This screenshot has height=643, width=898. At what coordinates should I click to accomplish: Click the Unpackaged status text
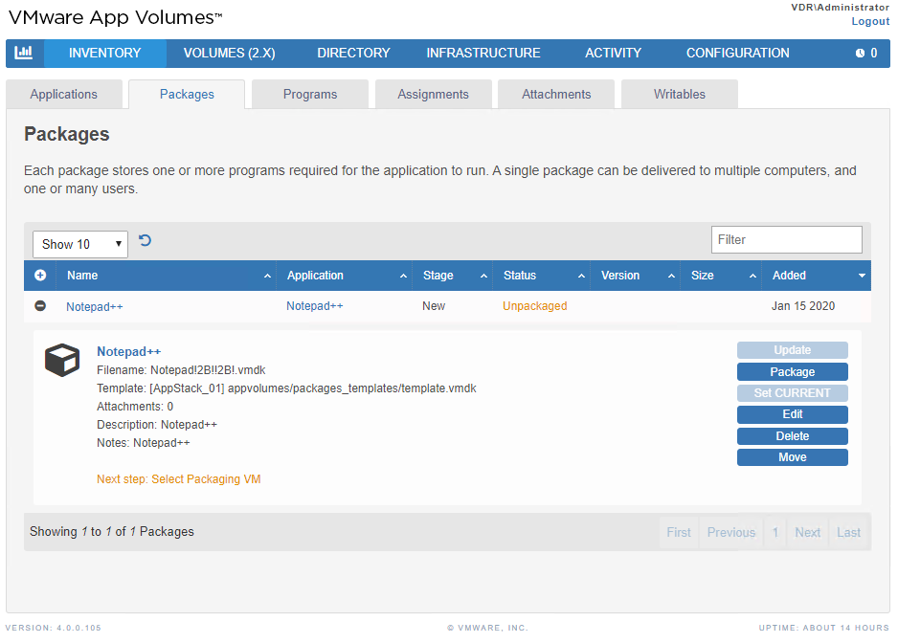(x=535, y=306)
